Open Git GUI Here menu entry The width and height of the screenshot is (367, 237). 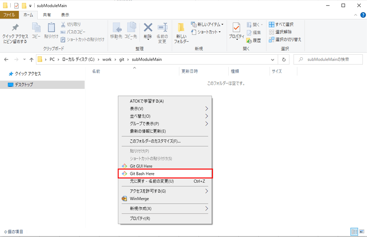click(141, 166)
